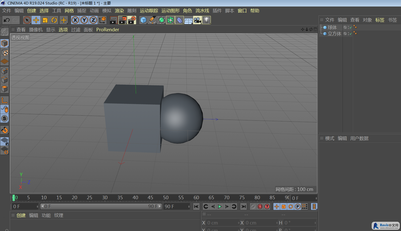401x231 pixels.
Task: Select the 立方体 object in object manager
Action: coord(334,34)
